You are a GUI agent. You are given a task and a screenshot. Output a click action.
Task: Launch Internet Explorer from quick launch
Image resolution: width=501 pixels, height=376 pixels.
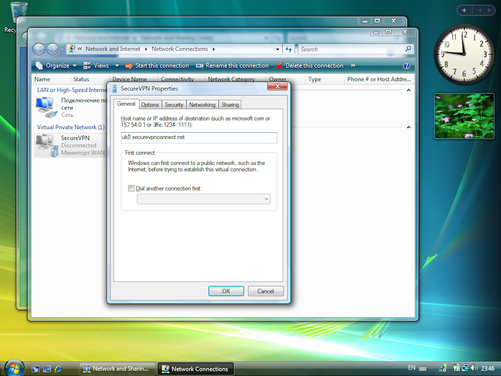point(58,369)
